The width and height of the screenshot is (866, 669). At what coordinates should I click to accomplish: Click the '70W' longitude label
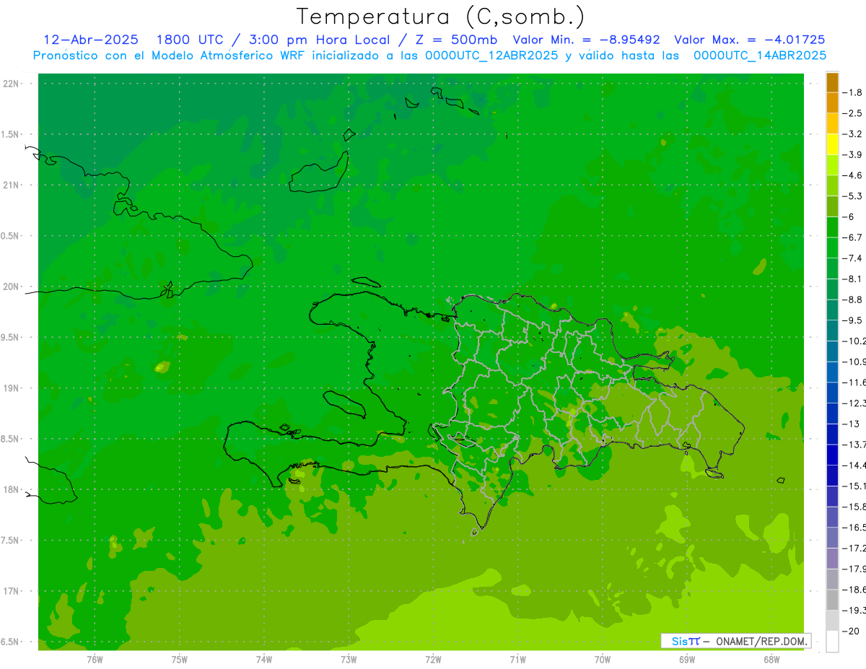(x=602, y=659)
